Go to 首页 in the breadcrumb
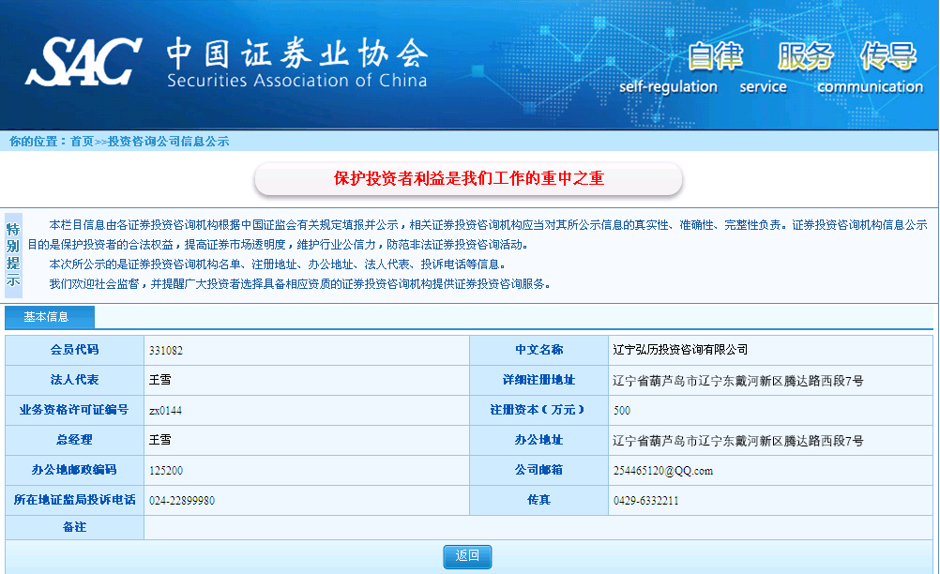Image resolution: width=940 pixels, height=574 pixels. (x=83, y=142)
